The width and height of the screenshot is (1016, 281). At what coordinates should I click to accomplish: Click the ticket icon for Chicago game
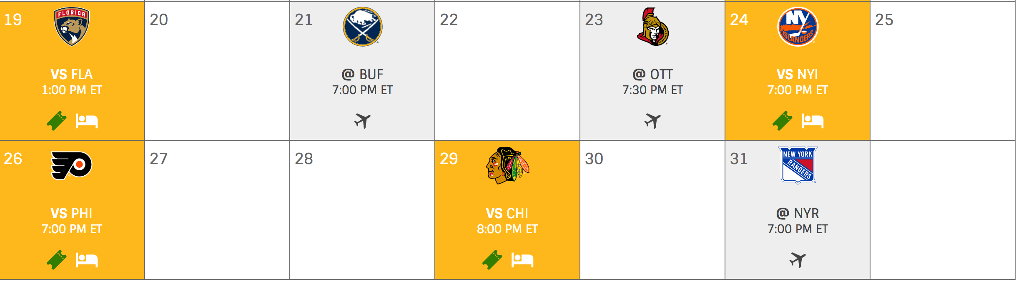tap(492, 260)
